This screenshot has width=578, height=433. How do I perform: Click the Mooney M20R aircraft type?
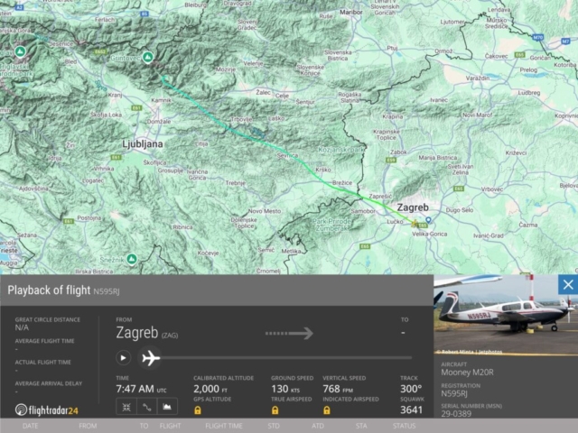tap(467, 373)
